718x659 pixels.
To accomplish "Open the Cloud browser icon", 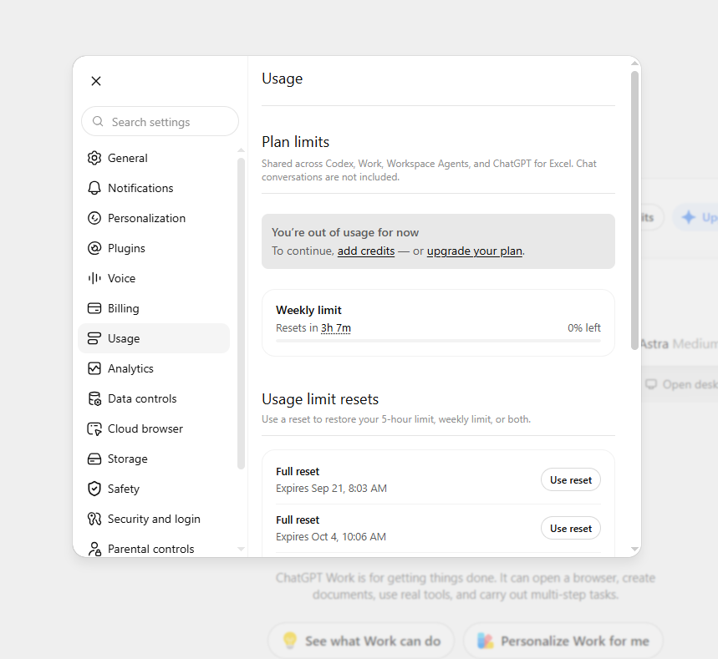I will (94, 428).
